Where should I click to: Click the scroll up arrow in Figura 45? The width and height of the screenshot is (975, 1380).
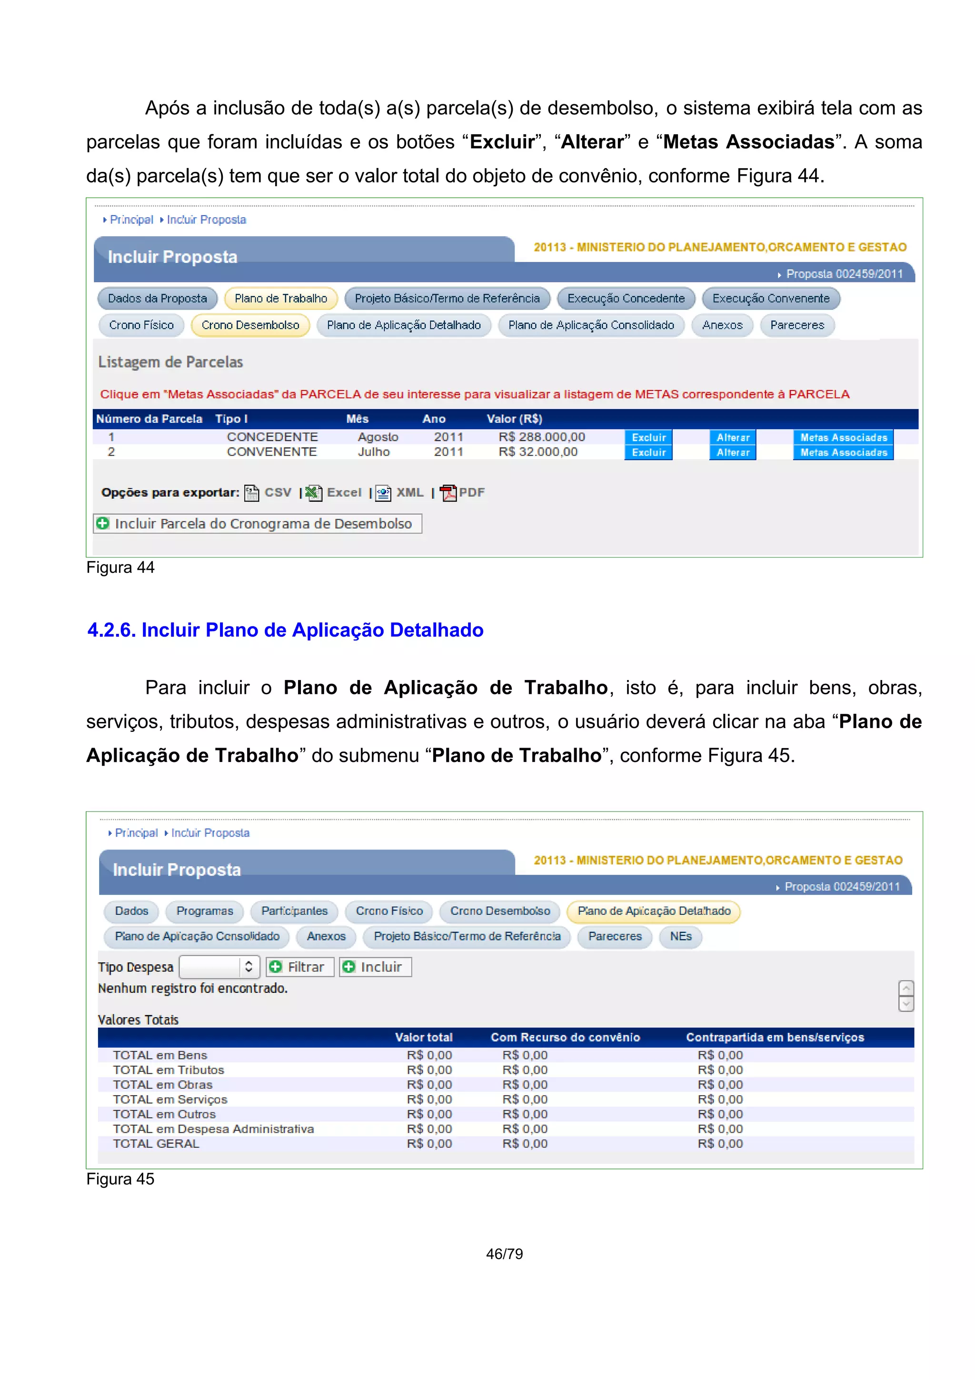[906, 988]
